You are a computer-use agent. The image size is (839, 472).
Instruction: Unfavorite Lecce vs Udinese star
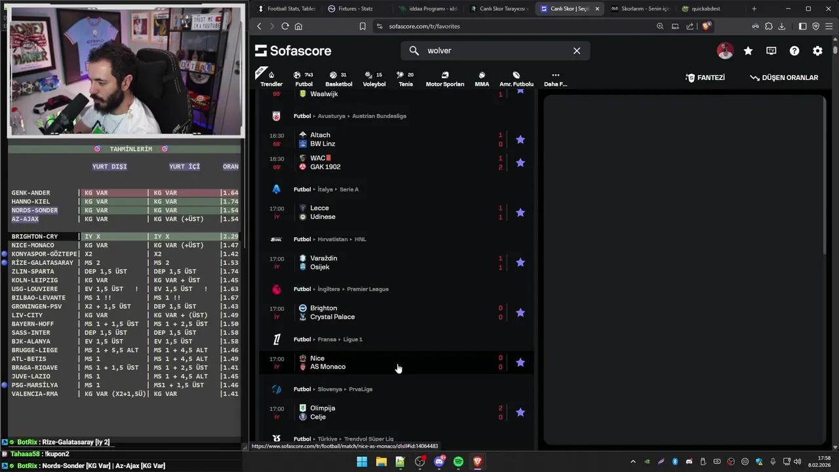coord(520,212)
